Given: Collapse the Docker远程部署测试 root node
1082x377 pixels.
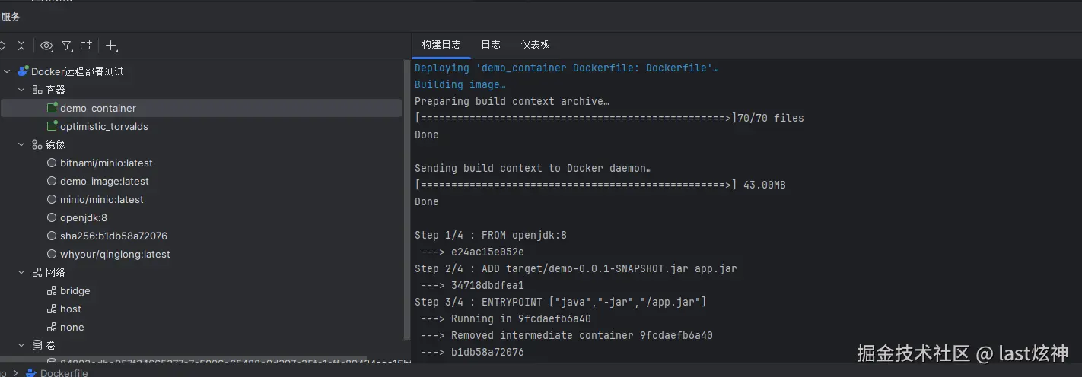Looking at the screenshot, I should point(8,71).
